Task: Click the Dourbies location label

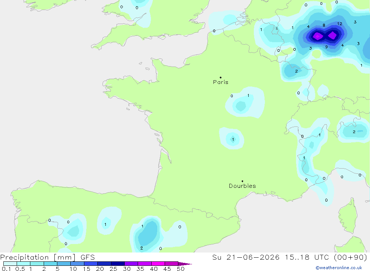Action: click(242, 186)
